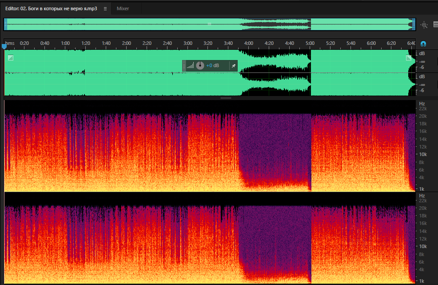Viewport: 438px width, 285px height.
Task: Click the playhead marker on timeline
Action: 4,46
